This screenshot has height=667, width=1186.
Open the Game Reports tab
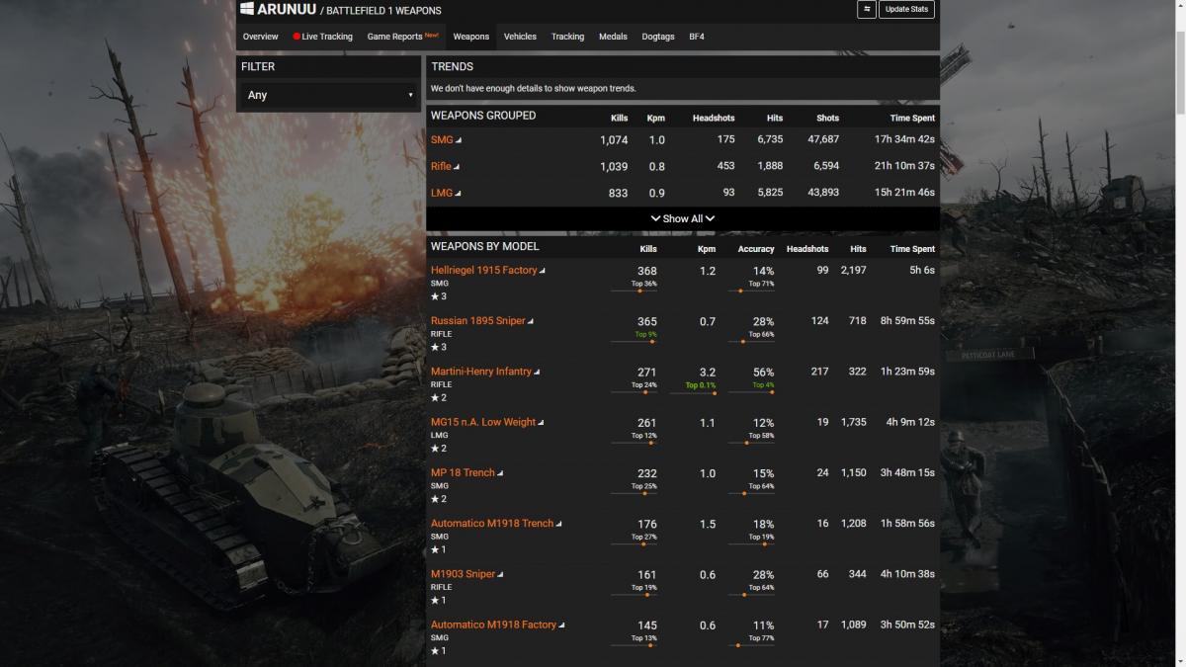pos(402,37)
